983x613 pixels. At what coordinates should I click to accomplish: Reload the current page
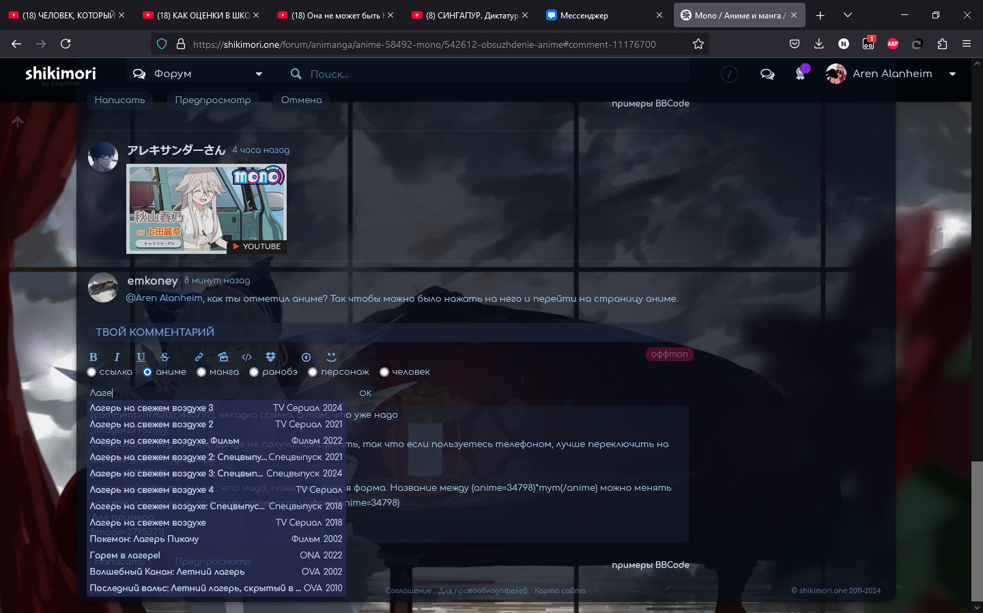[x=66, y=44]
